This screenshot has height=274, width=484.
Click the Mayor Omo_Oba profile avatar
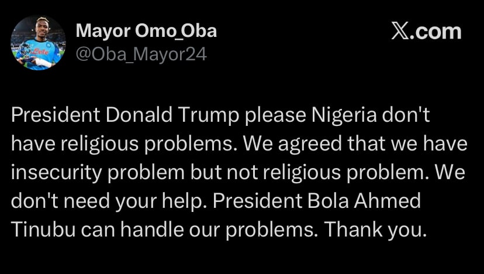(38, 43)
